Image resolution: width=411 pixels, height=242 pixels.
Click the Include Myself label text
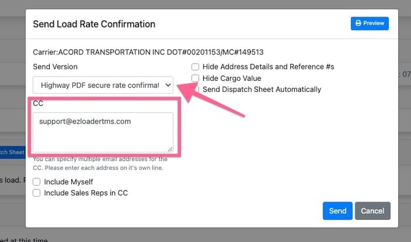69,182
